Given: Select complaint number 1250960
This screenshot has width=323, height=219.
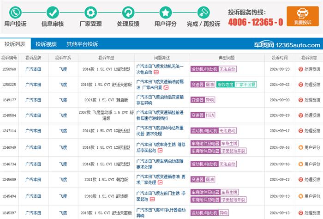Looking at the screenshot, I should [x=9, y=69].
